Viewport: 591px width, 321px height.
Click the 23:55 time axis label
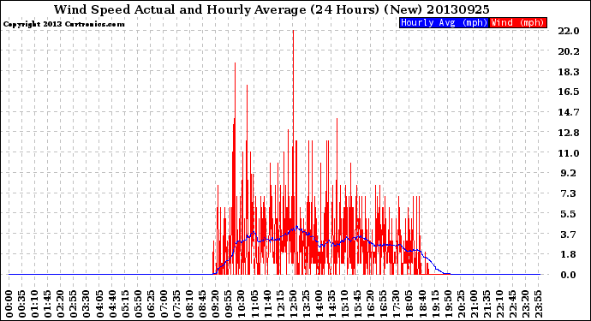pos(539,304)
